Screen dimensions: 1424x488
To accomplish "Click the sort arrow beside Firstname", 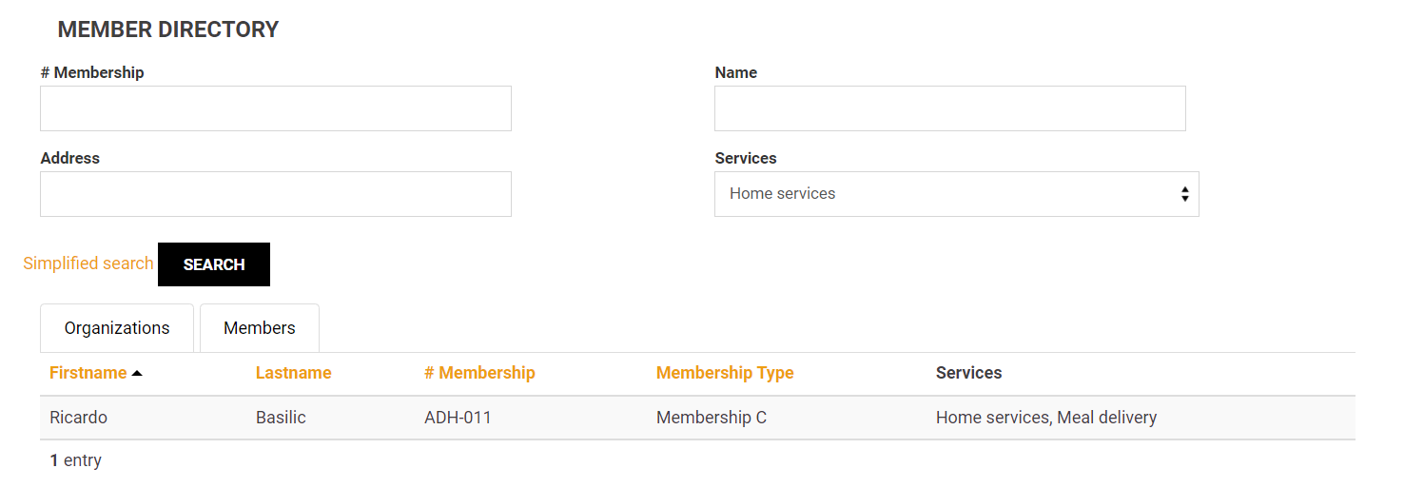I will click(x=137, y=374).
